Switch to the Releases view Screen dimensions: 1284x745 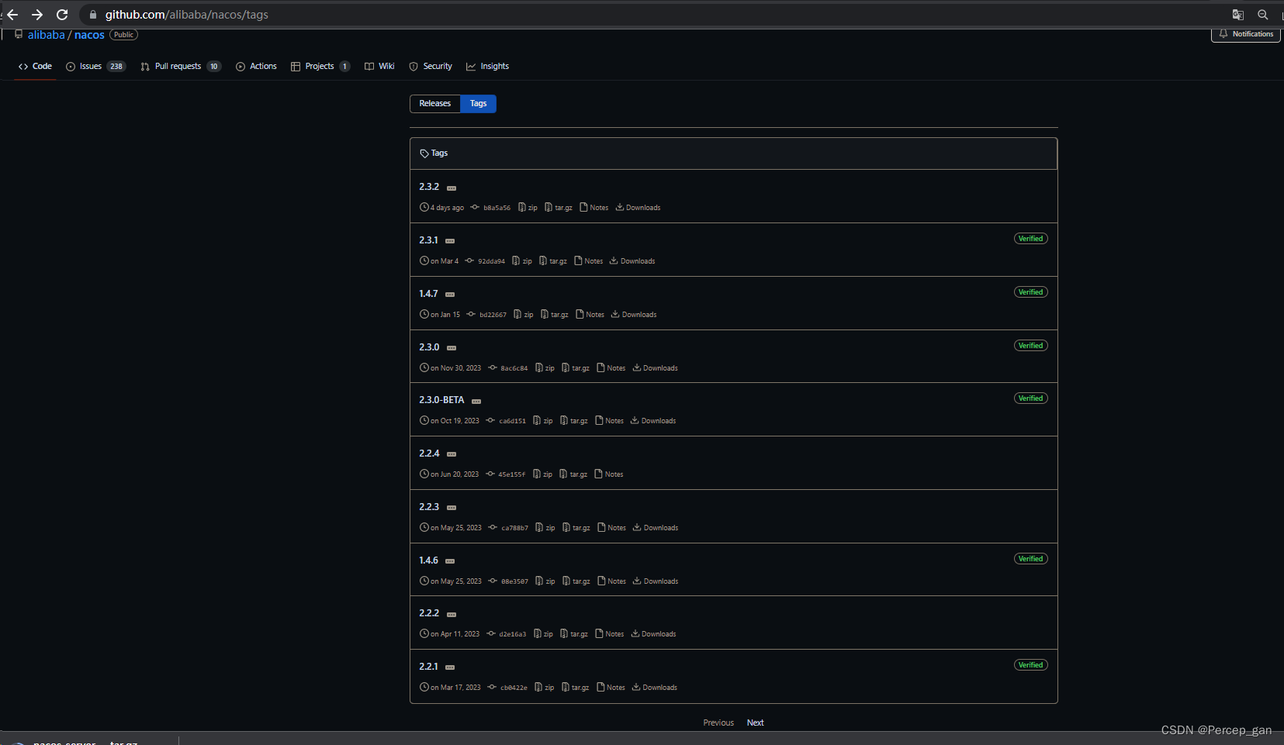[435, 104]
